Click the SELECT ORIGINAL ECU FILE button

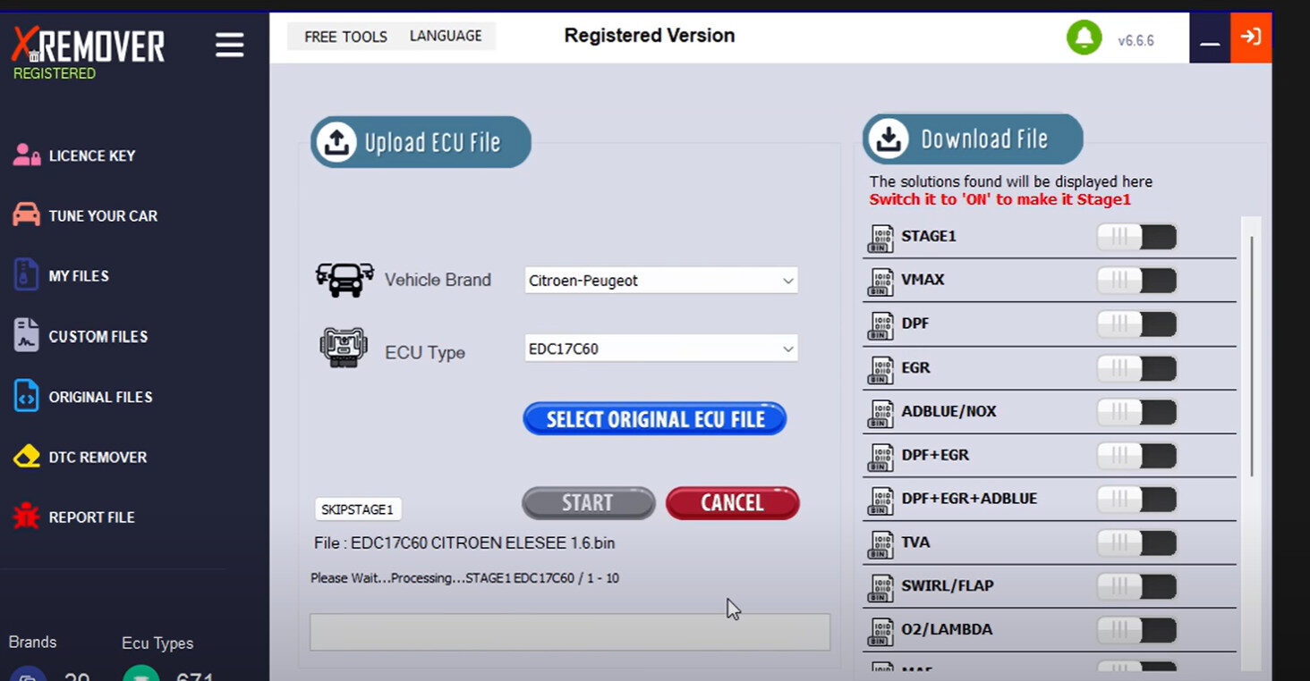click(x=655, y=419)
